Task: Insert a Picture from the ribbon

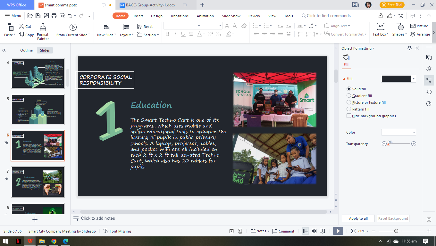Action: (x=419, y=26)
